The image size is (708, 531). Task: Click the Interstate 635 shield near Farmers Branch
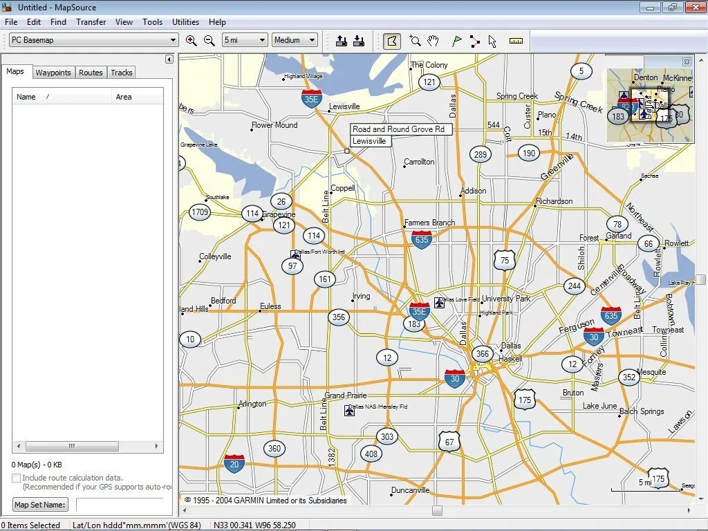click(421, 239)
